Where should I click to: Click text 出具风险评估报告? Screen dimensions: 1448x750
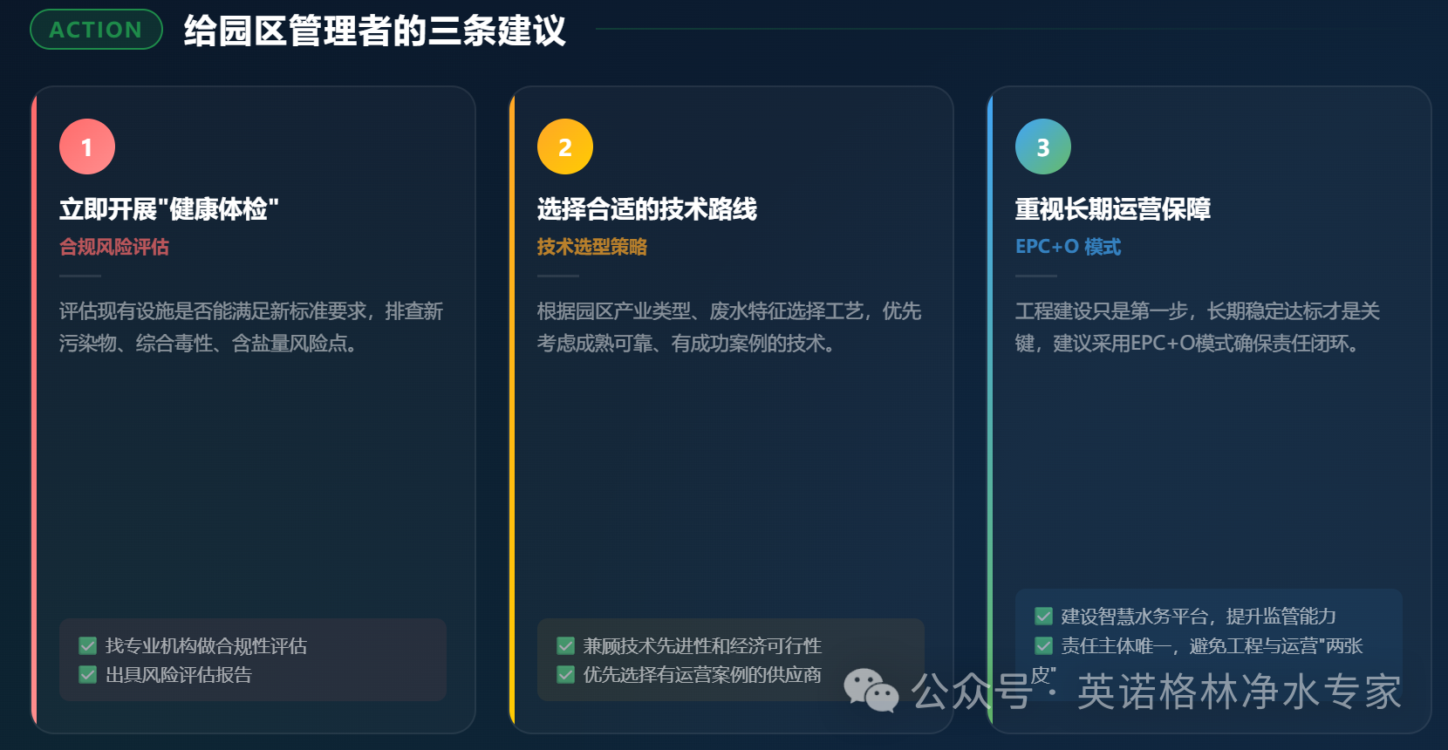(x=178, y=674)
